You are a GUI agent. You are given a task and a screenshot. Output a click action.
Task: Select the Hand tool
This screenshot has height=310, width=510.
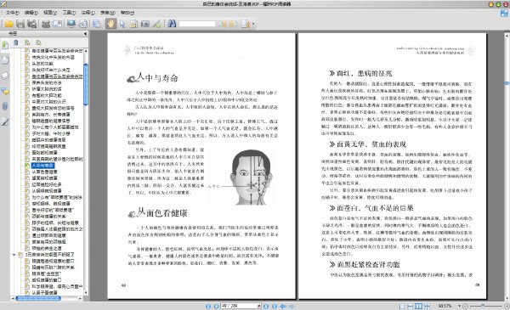(x=110, y=24)
